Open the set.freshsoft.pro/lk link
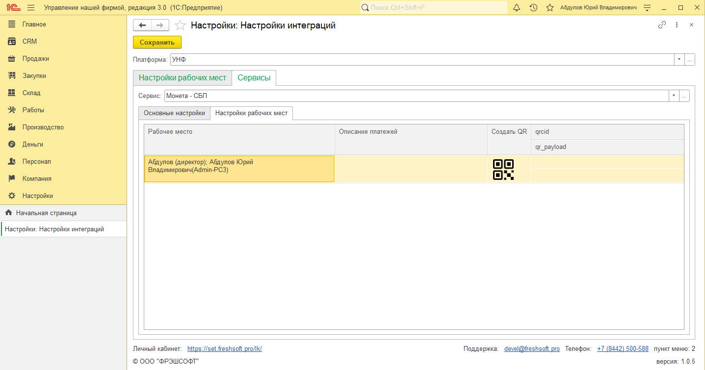This screenshot has width=705, height=370. (225, 349)
